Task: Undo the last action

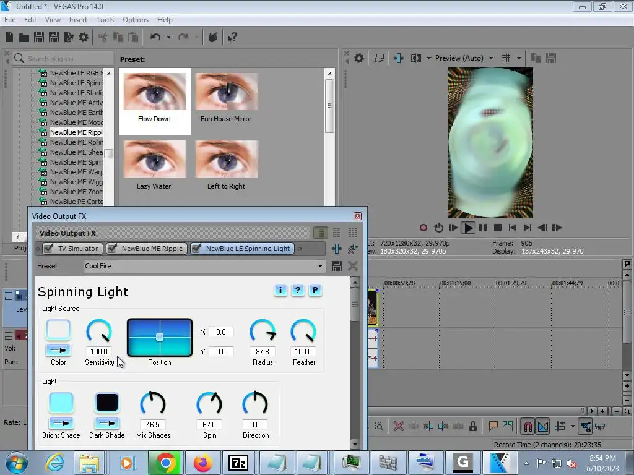Action: tap(155, 37)
